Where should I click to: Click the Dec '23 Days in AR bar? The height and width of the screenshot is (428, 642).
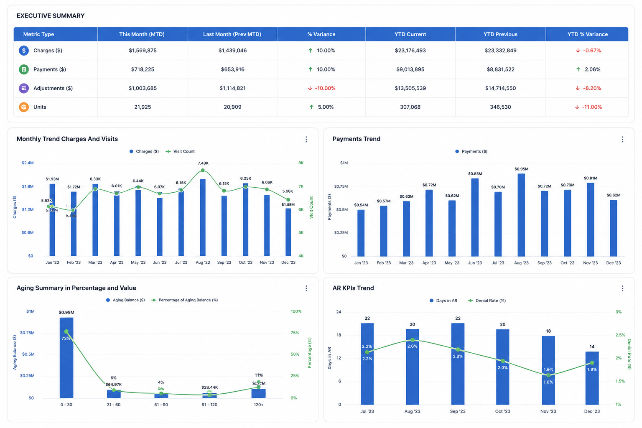pyautogui.click(x=592, y=378)
